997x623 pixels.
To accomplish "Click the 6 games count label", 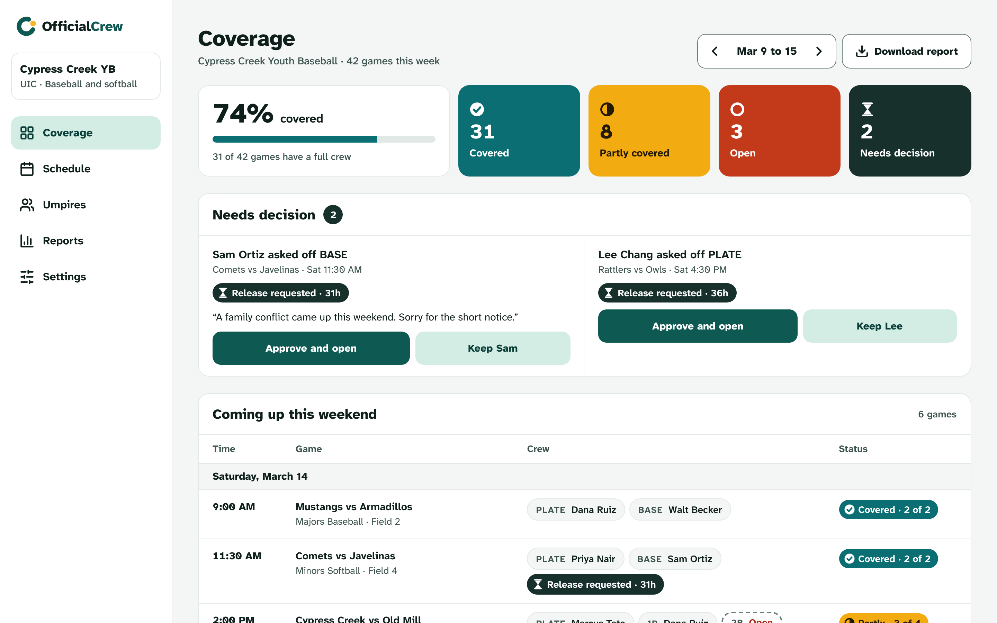I will tap(937, 414).
